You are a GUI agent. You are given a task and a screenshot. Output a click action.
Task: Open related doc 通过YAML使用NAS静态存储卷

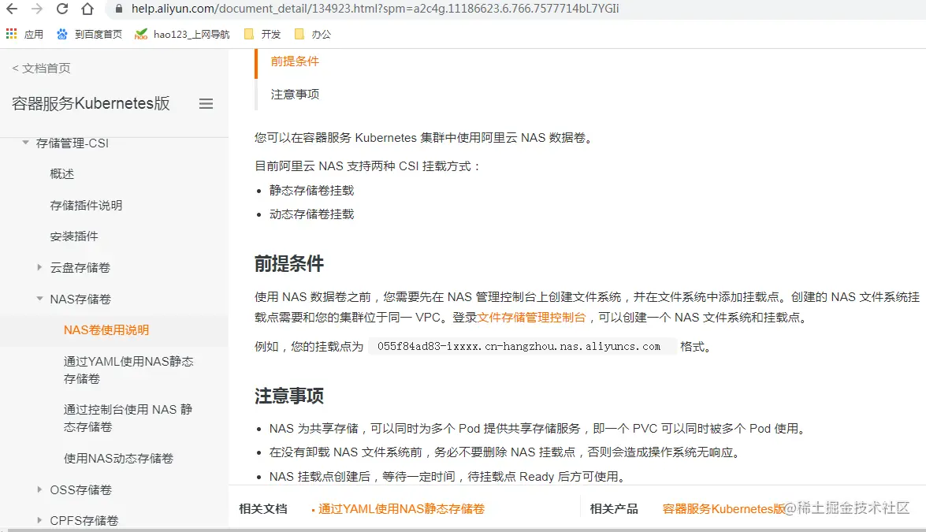(401, 509)
